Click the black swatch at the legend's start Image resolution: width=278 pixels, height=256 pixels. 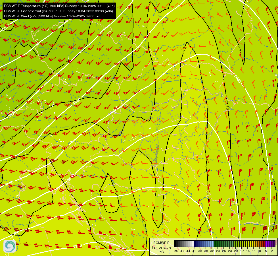click(x=175, y=243)
